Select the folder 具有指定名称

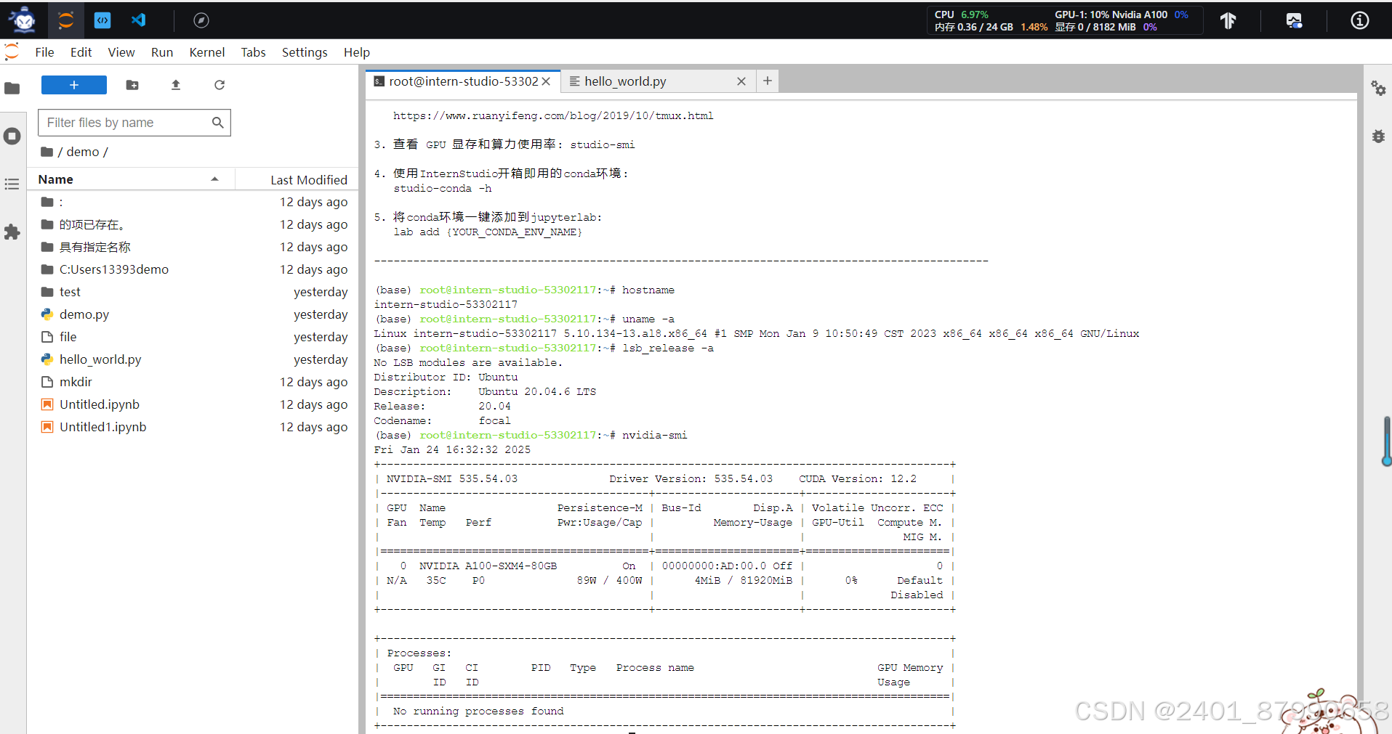193,247
